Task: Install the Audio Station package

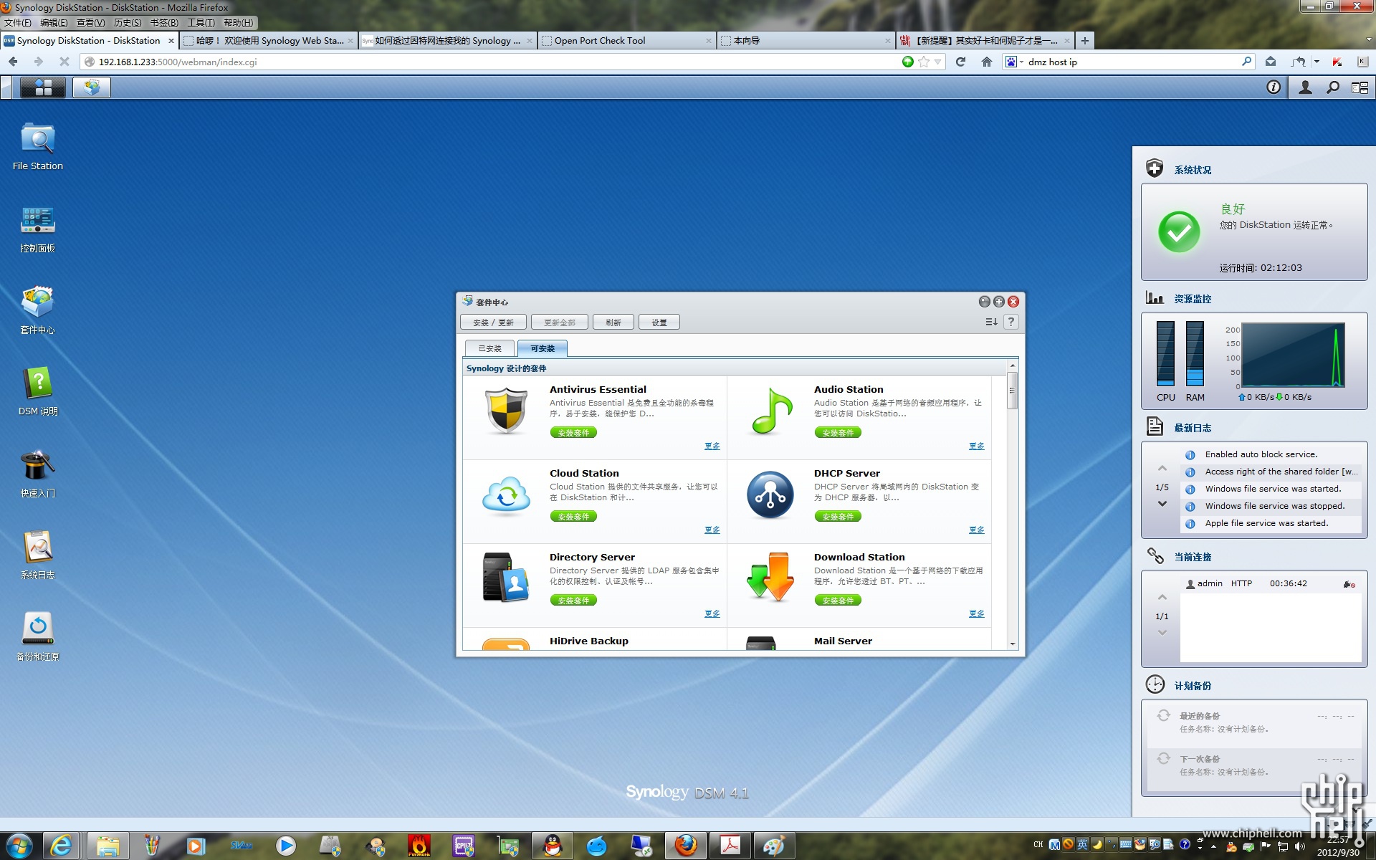Action: (838, 433)
